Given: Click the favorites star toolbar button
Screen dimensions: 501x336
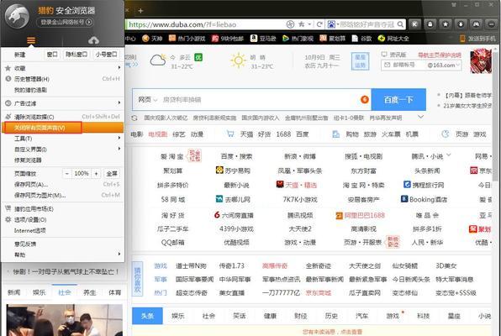Looking at the screenshot, I should point(446,24).
